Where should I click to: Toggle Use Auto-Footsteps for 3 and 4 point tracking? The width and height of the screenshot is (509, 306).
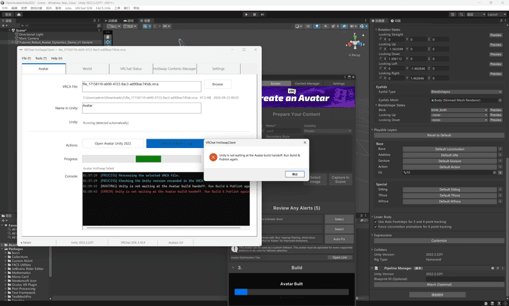coord(376,222)
